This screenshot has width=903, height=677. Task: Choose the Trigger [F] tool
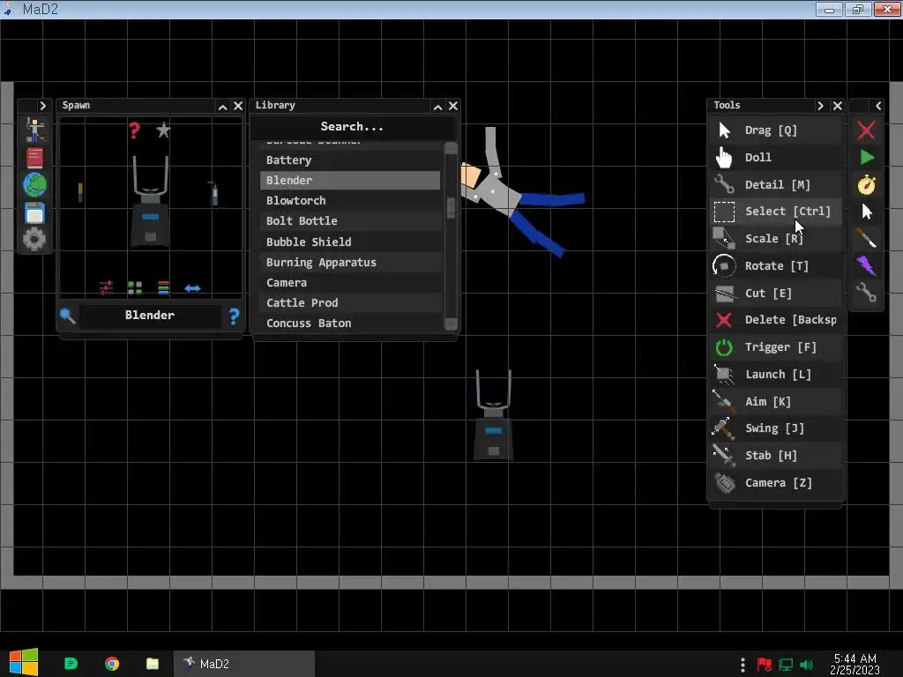776,347
